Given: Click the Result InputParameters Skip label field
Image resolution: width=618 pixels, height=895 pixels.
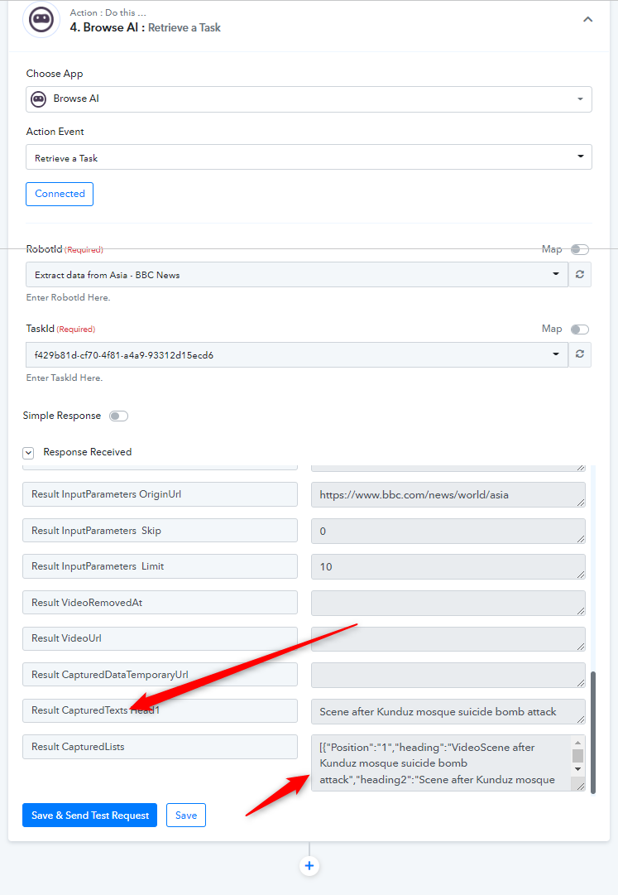Looking at the screenshot, I should pyautogui.click(x=160, y=530).
